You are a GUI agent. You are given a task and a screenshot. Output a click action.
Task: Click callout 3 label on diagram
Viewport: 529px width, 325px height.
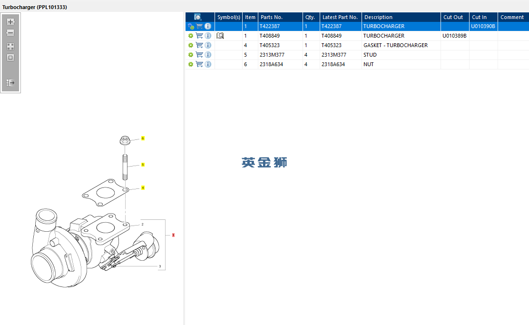160,266
